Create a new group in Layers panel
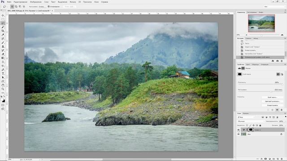Image resolution: width=287 pixels, height=161 pixels. [x=274, y=159]
